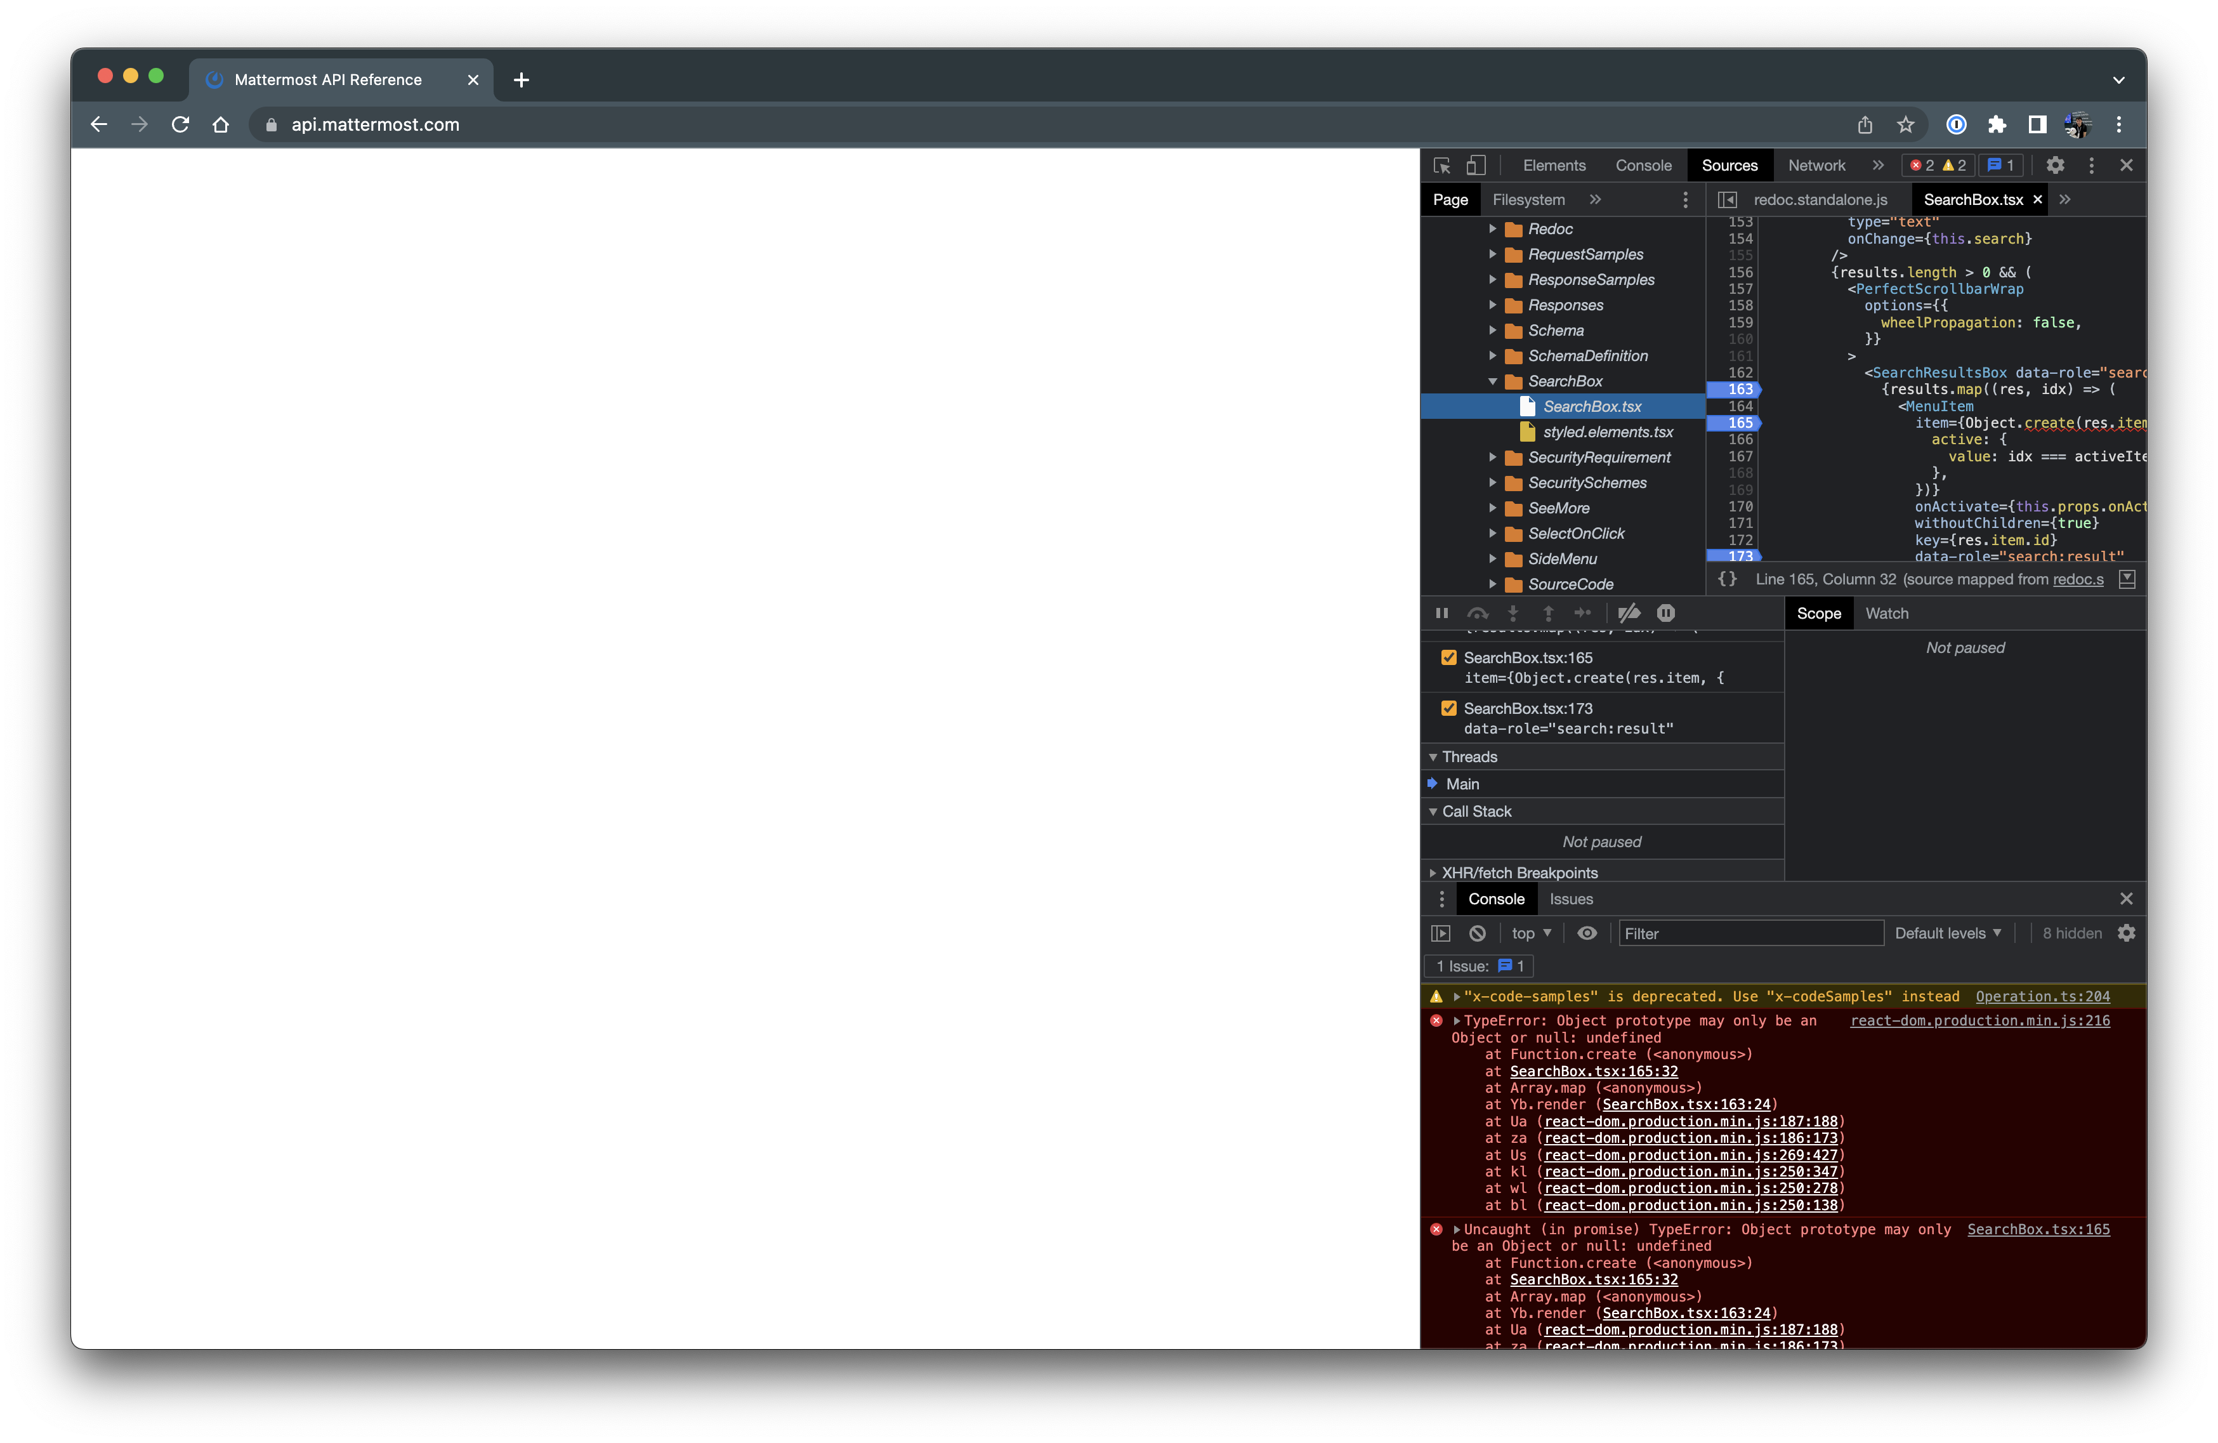Click the pause on exceptions icon
Screen dimensions: 2218x1443
point(1665,614)
